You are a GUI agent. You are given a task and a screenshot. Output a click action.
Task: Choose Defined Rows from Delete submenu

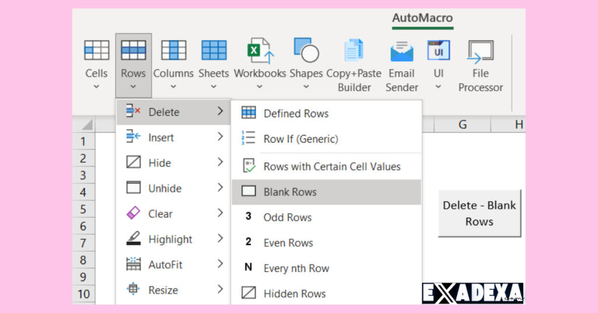click(326, 113)
